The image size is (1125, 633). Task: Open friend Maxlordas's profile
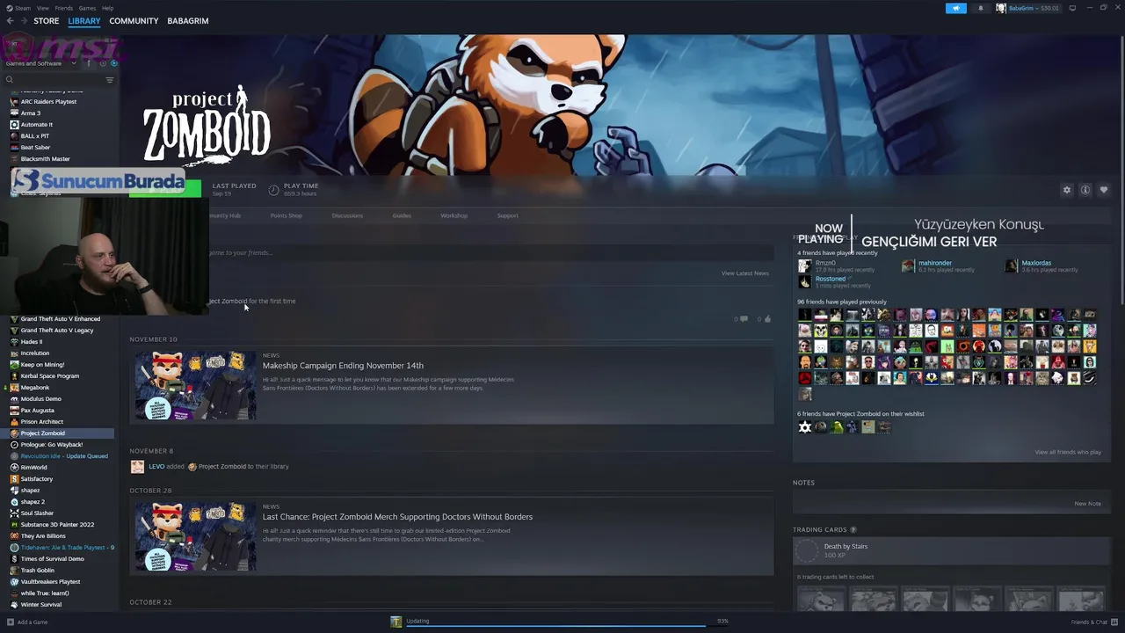[1036, 263]
